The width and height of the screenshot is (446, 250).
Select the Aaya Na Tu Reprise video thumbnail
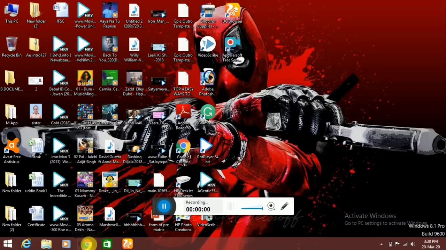point(110,16)
